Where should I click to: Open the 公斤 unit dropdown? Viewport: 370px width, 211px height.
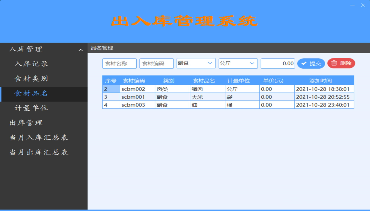(x=238, y=64)
